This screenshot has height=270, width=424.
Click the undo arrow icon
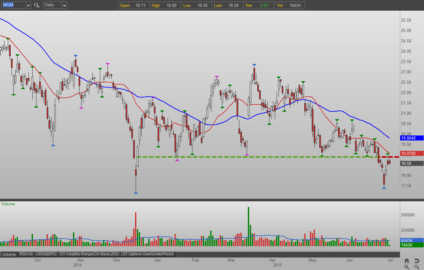pyautogui.click(x=416, y=261)
